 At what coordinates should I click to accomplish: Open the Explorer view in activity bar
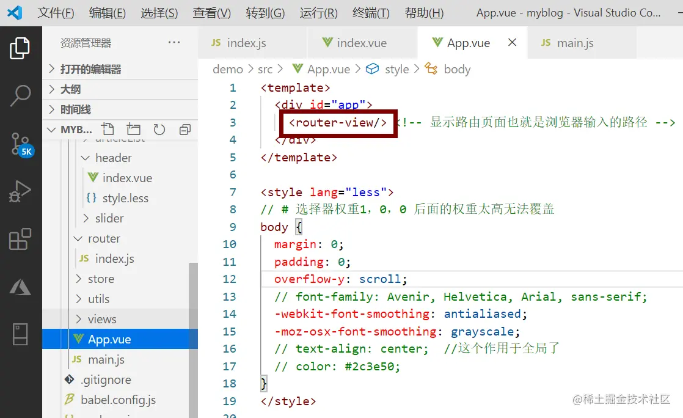(x=20, y=48)
